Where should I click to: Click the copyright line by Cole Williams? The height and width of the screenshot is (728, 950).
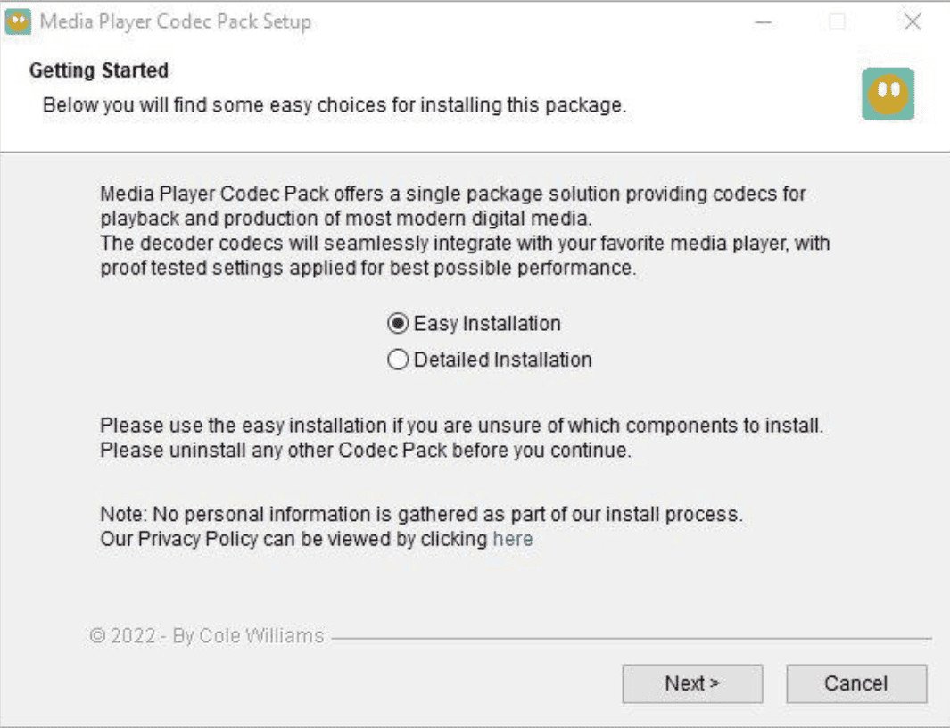click(x=207, y=635)
